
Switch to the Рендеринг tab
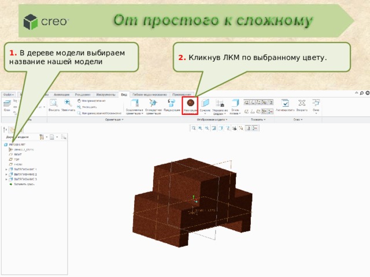click(x=83, y=95)
